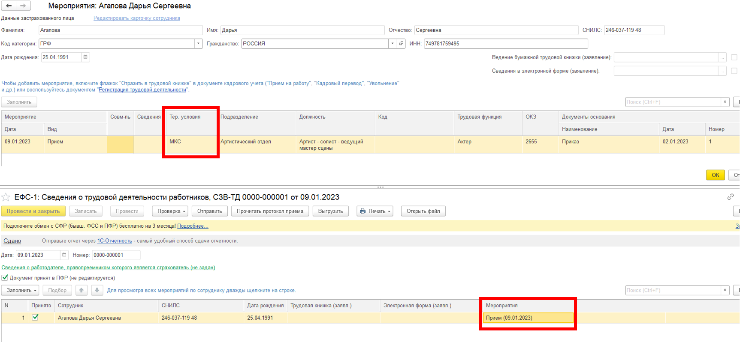Click 'Провести и закрыть' button
The height and width of the screenshot is (342, 740).
pos(33,211)
